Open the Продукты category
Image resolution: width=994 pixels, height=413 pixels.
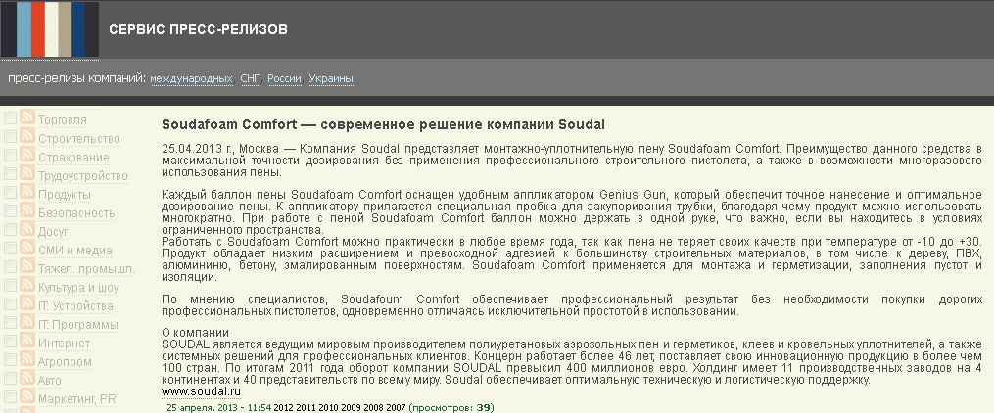coord(64,195)
